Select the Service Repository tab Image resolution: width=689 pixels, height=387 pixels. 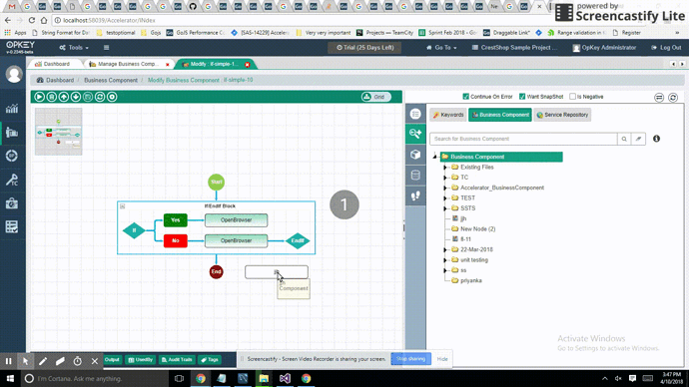tap(562, 115)
